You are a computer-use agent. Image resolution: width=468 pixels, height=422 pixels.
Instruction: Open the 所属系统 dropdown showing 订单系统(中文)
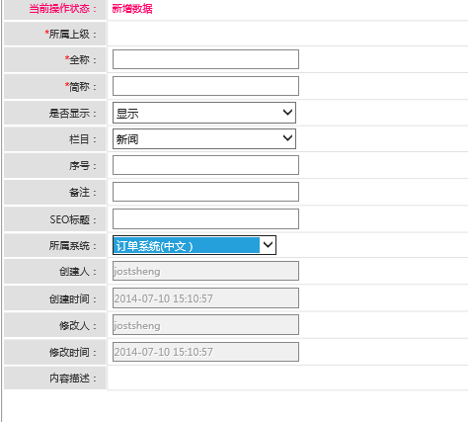195,245
